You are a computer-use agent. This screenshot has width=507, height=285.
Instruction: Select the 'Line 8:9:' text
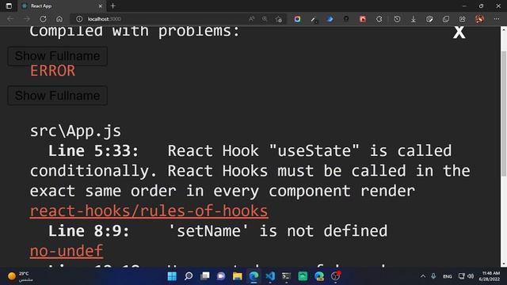(x=89, y=231)
